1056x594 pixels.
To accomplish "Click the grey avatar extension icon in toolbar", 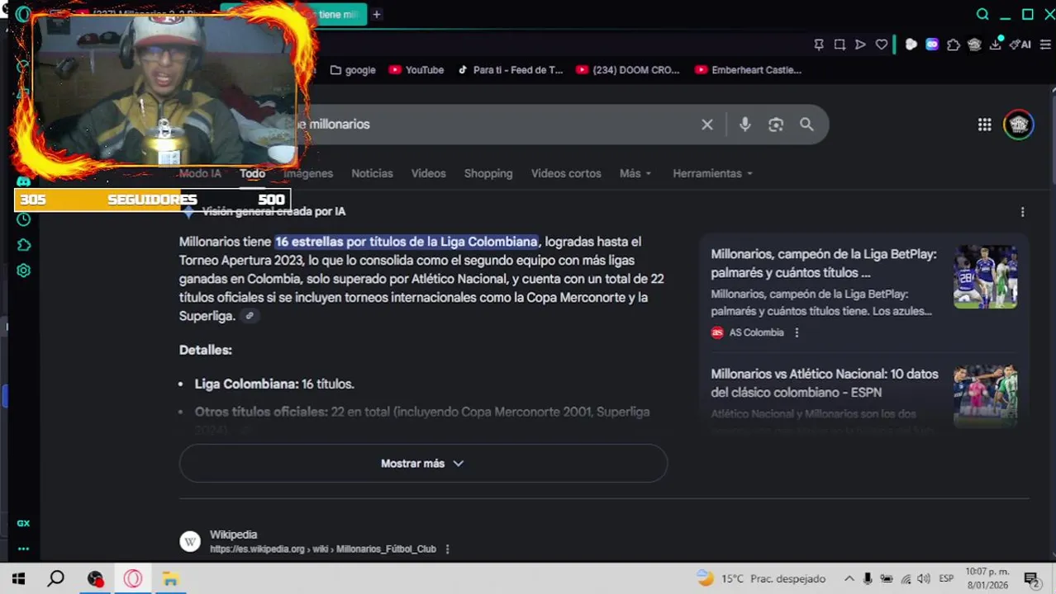I will pos(974,45).
